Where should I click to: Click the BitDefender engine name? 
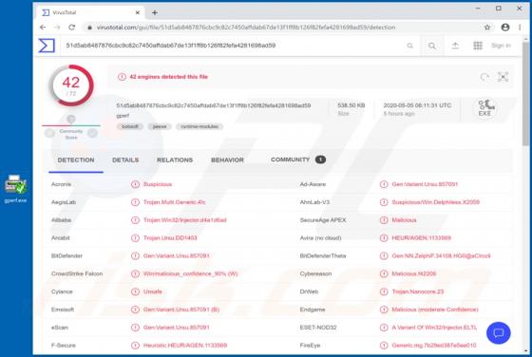tap(66, 256)
